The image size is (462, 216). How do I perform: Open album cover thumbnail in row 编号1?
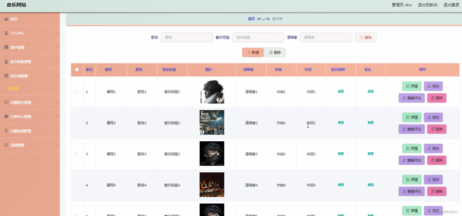tap(212, 92)
